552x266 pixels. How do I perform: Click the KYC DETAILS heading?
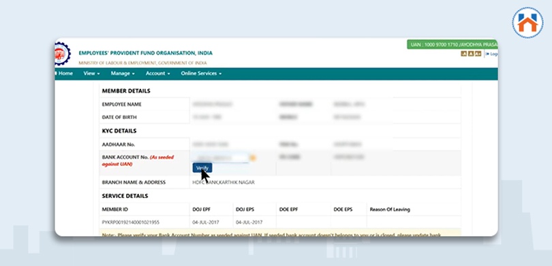119,131
